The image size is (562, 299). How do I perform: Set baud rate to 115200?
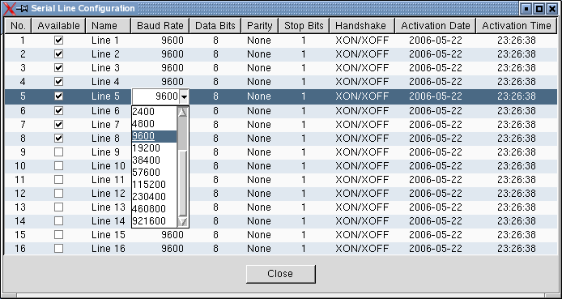pyautogui.click(x=155, y=185)
